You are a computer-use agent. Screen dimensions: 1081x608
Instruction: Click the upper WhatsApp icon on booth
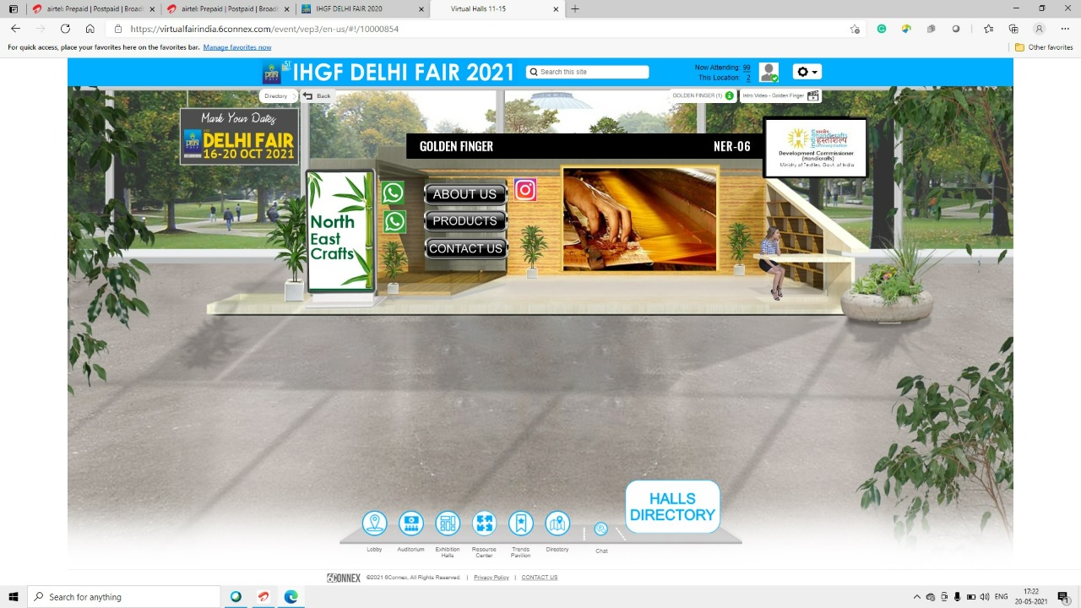click(x=393, y=193)
